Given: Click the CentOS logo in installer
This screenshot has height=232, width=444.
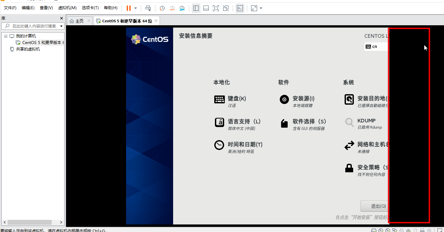Looking at the screenshot, I should (150, 39).
